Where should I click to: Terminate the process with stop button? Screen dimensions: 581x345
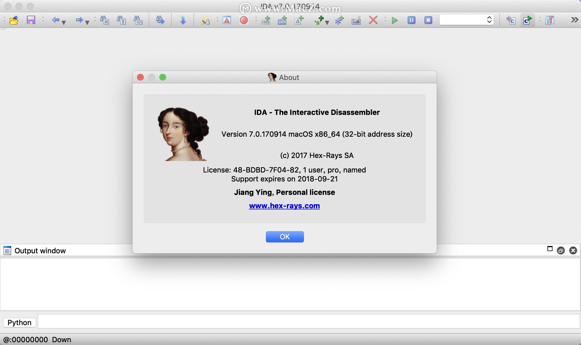(428, 20)
